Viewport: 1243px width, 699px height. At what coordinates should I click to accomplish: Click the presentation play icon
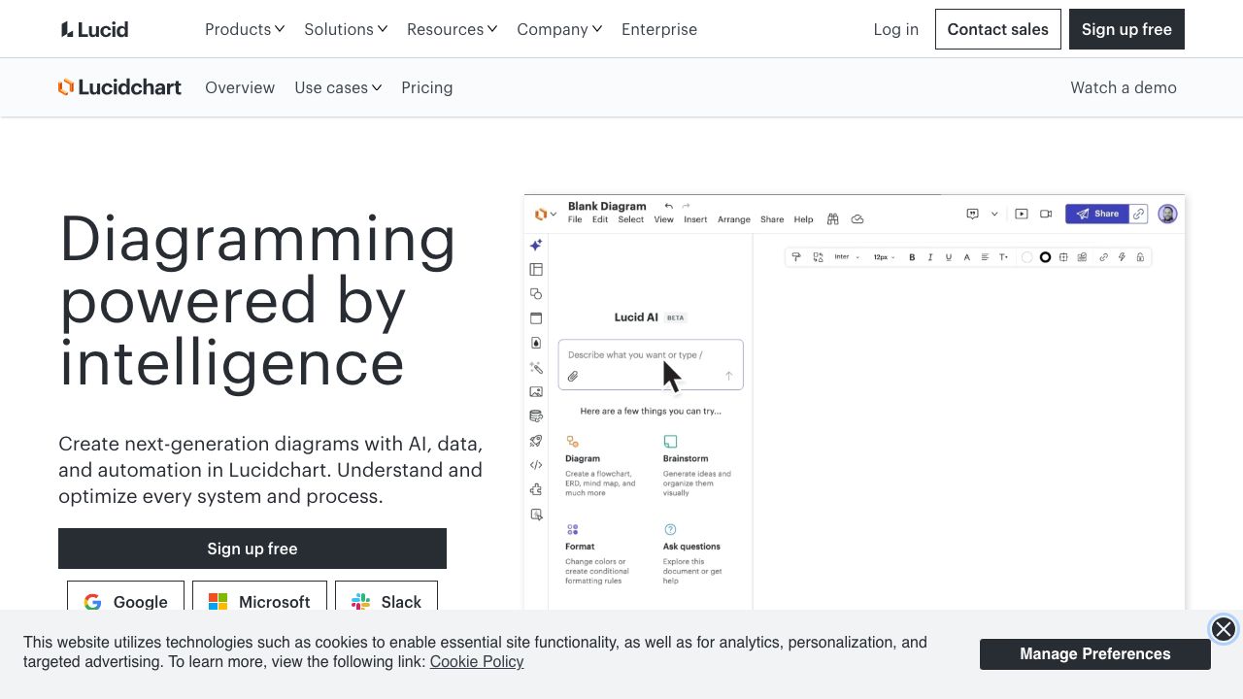pos(1022,214)
